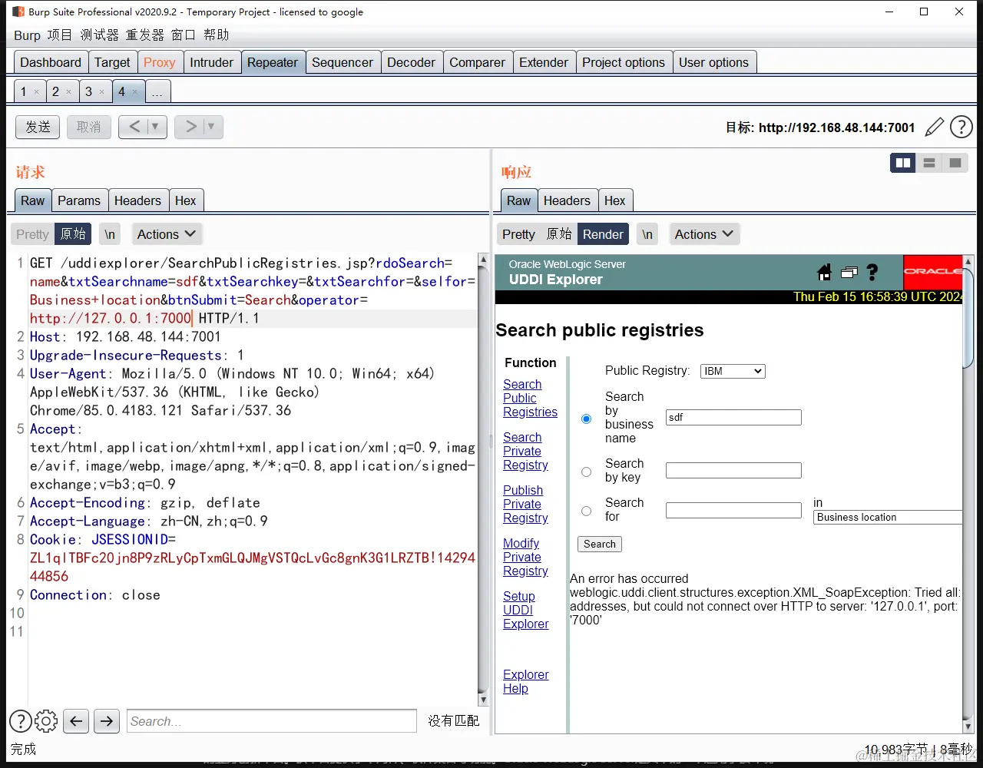
Task: Switch to the Dashboard tab
Action: [x=51, y=62]
